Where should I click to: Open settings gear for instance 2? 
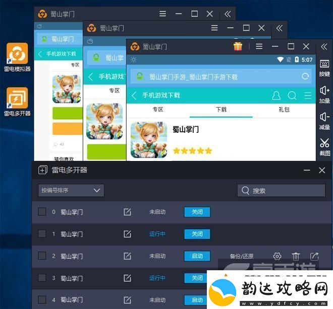tap(277, 256)
